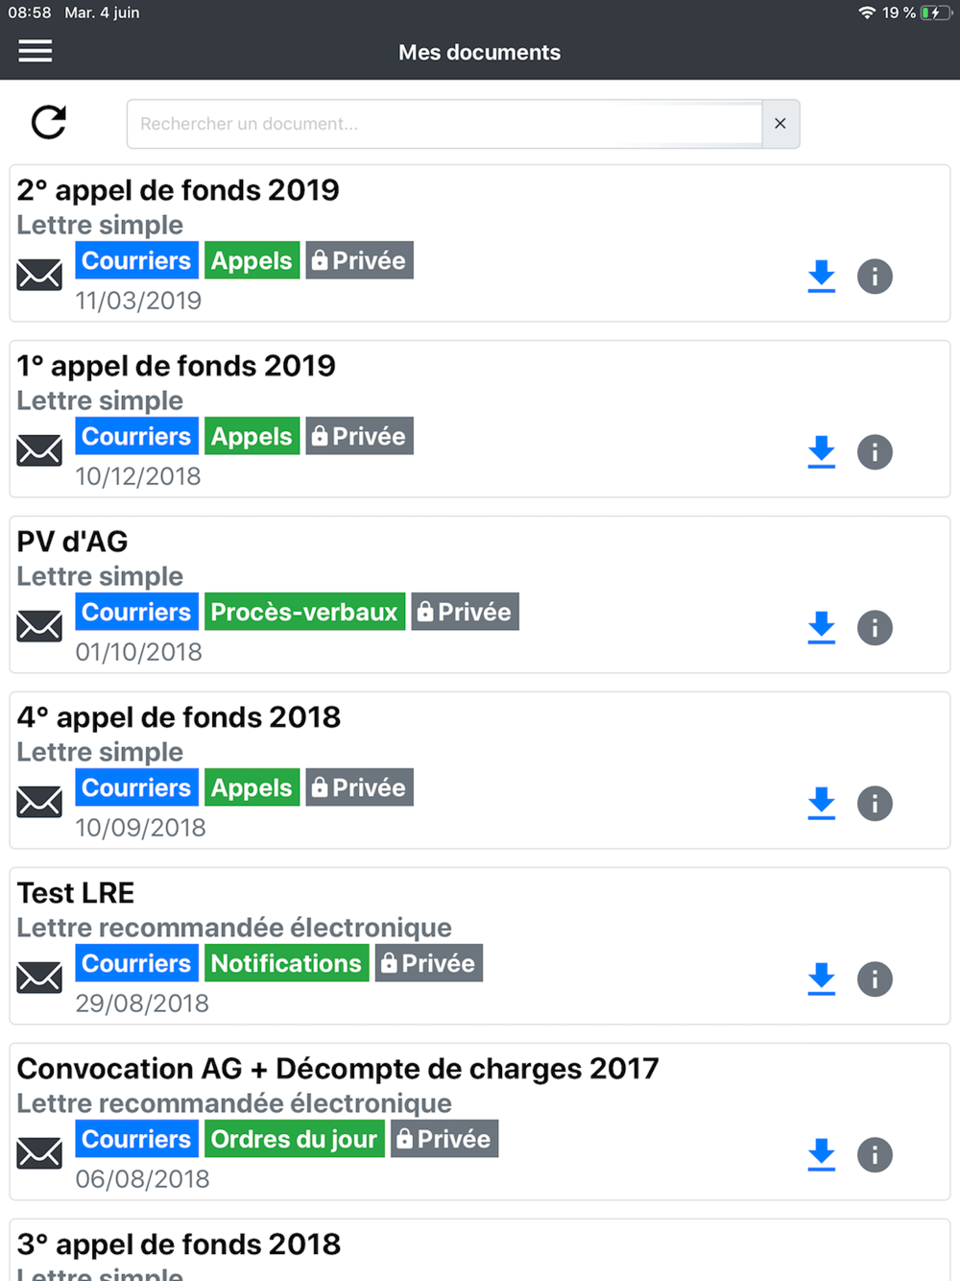The height and width of the screenshot is (1281, 960).
Task: Select the Privée badge on 2° appel de fonds 2019
Action: point(360,260)
